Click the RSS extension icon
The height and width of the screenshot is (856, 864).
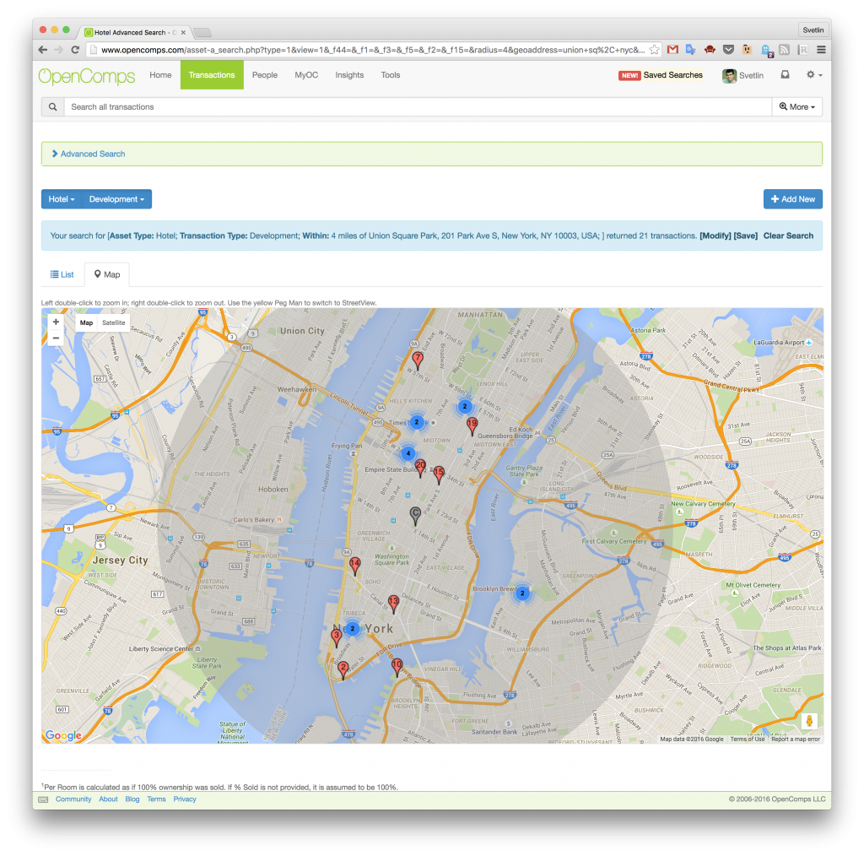point(784,50)
